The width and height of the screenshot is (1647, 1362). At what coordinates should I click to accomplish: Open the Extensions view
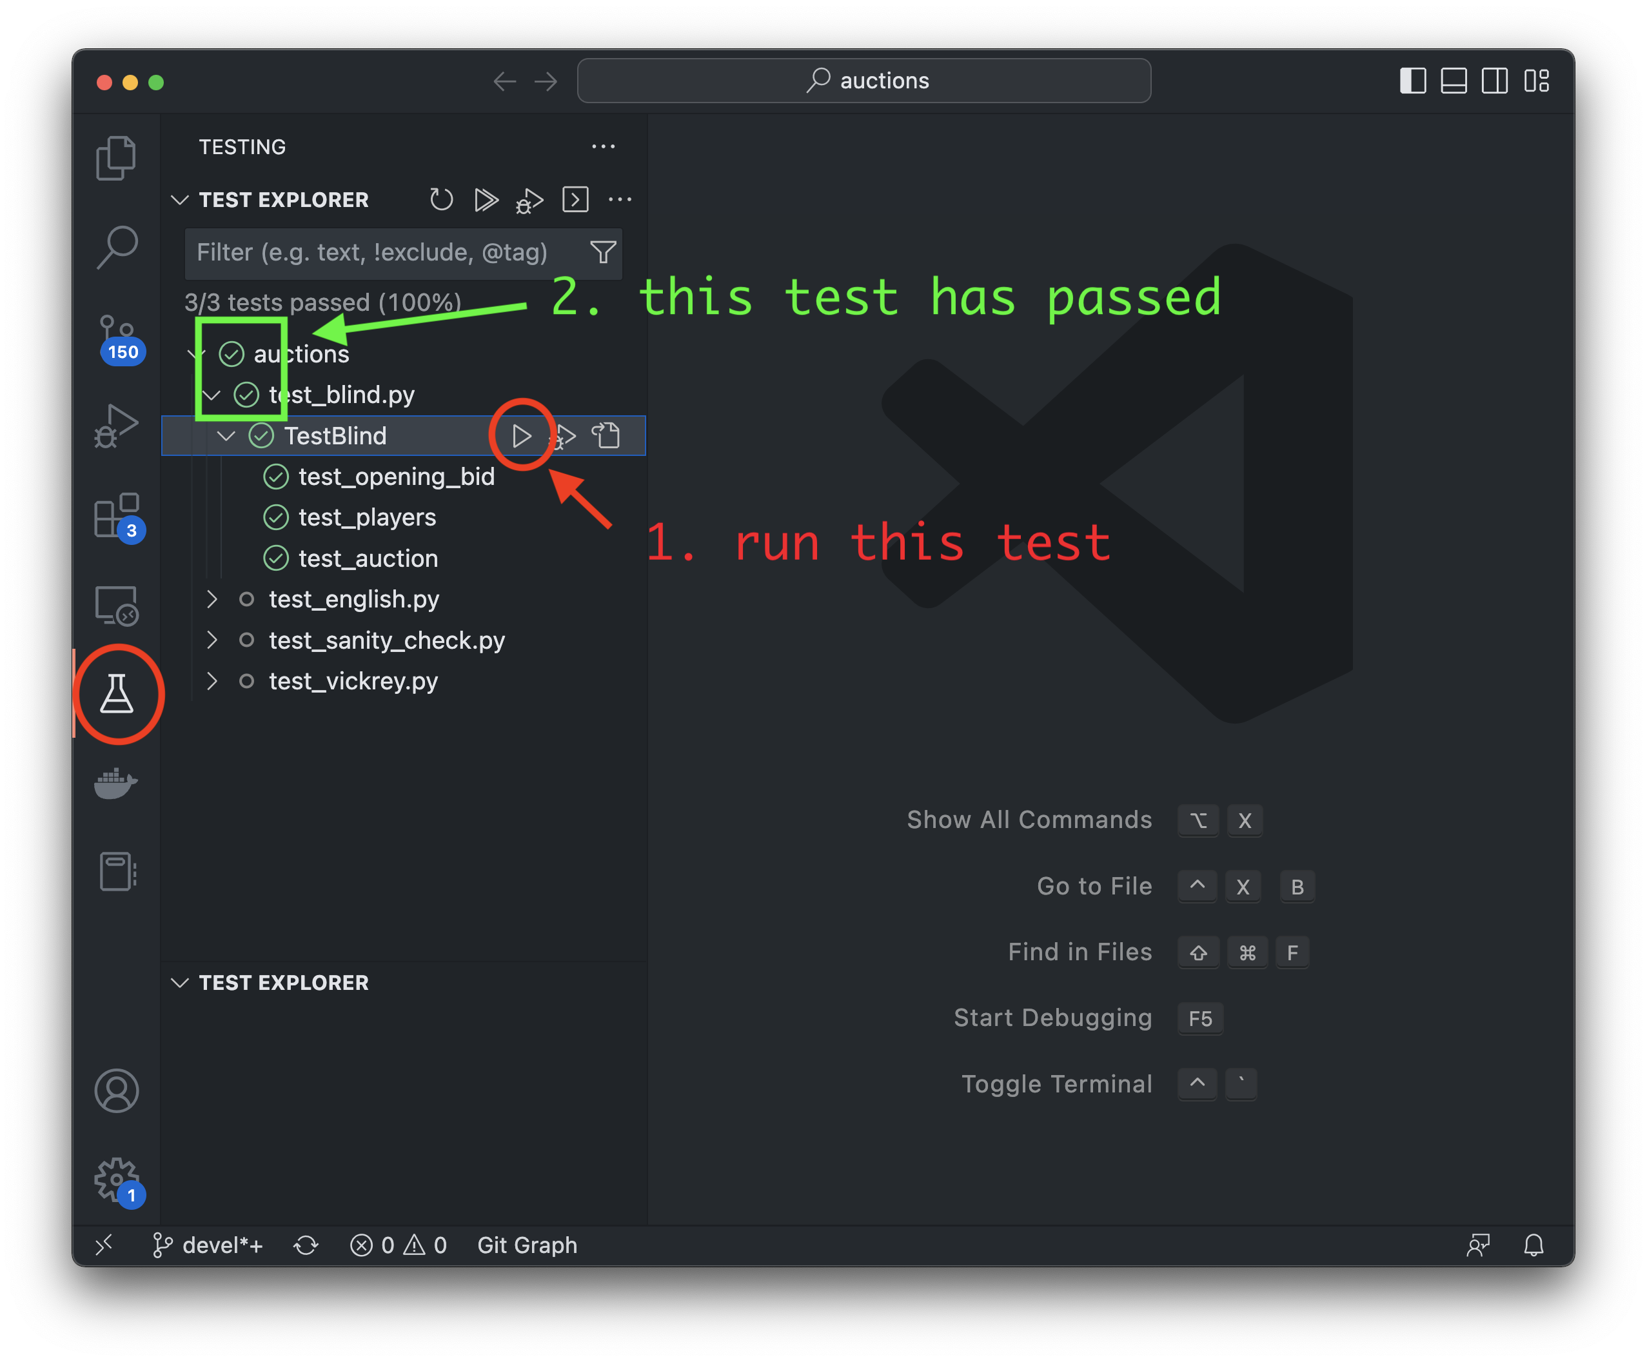point(117,516)
